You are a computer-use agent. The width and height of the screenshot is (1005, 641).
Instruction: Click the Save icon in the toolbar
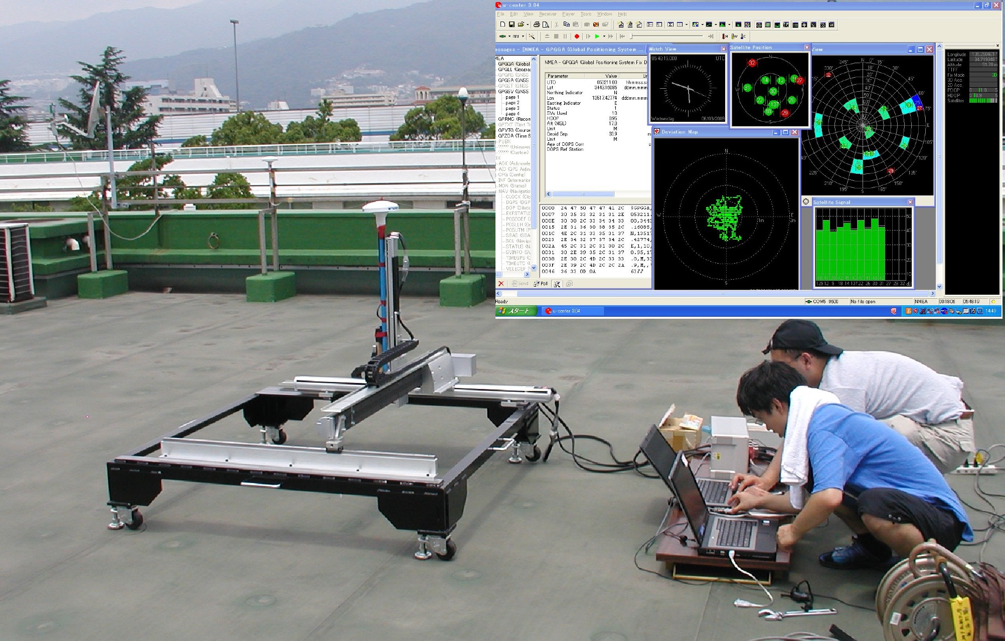click(512, 25)
